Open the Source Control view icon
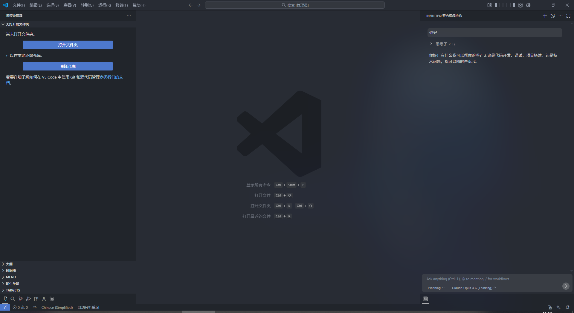 [20, 299]
